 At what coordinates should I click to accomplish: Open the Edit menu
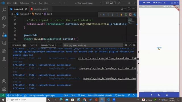click(x=15, y=3)
